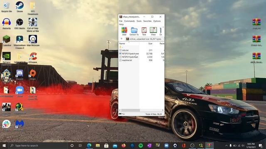Viewport: 266px width, 149px height.
Task: Select the Wondershare Filmora desktop icon
Action: coord(20,42)
